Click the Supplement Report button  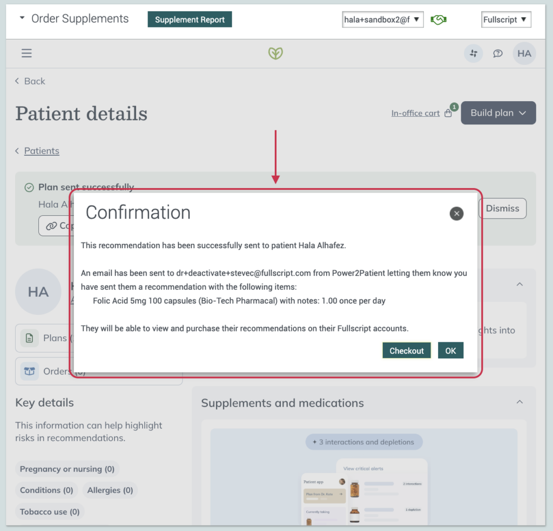click(190, 19)
